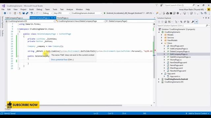This screenshot has height=118, width=211.
Task: Click the Save All toolbar icon
Action: (27, 13)
